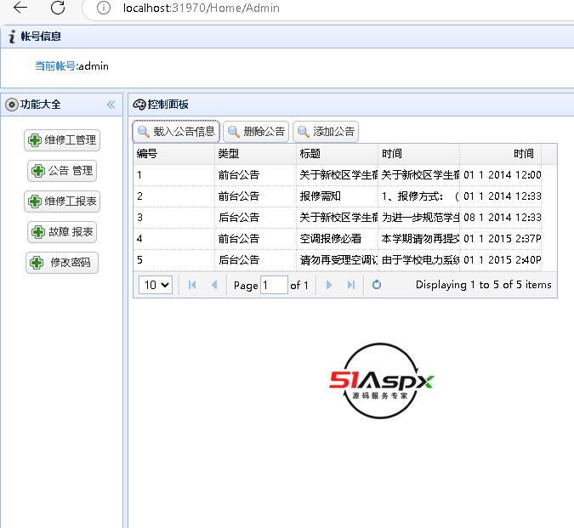Image resolution: width=574 pixels, height=528 pixels.
Task: Click the 编号 cell with value 2
Action: 173,196
